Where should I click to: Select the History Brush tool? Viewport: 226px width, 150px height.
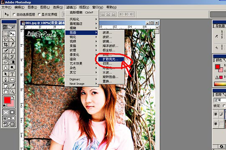click(12, 57)
